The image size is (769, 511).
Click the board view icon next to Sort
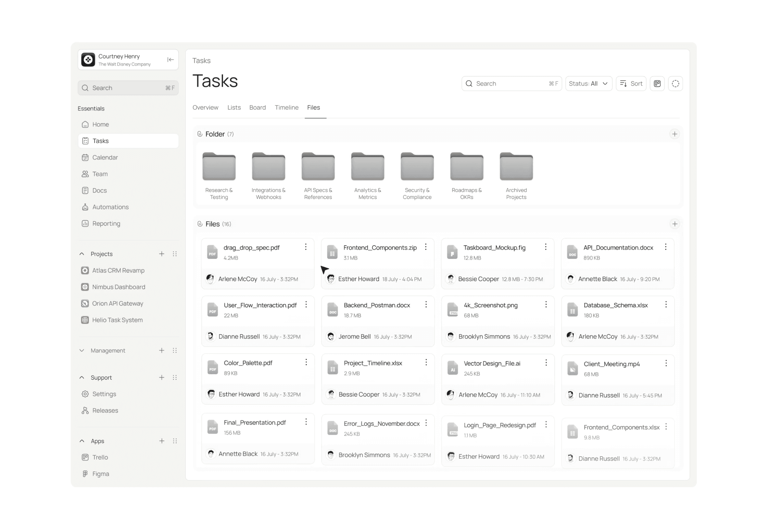click(x=657, y=84)
